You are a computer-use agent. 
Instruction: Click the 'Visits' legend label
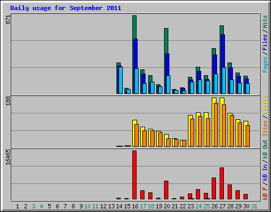pyautogui.click(x=265, y=104)
